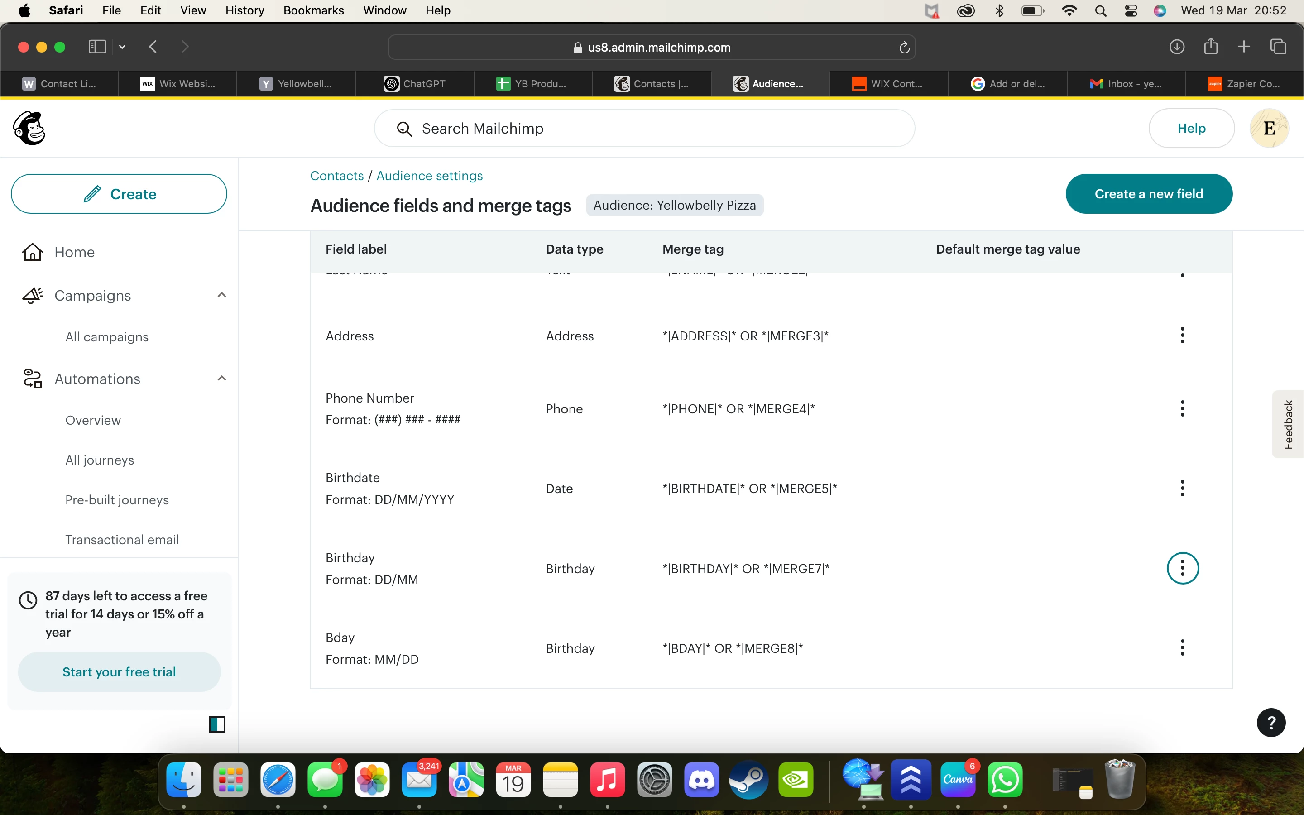1304x815 pixels.
Task: Collapse the Automations section
Action: point(221,379)
